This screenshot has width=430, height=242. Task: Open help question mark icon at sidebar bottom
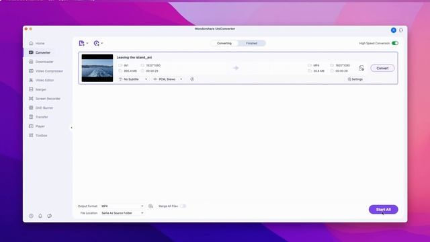tap(31, 216)
